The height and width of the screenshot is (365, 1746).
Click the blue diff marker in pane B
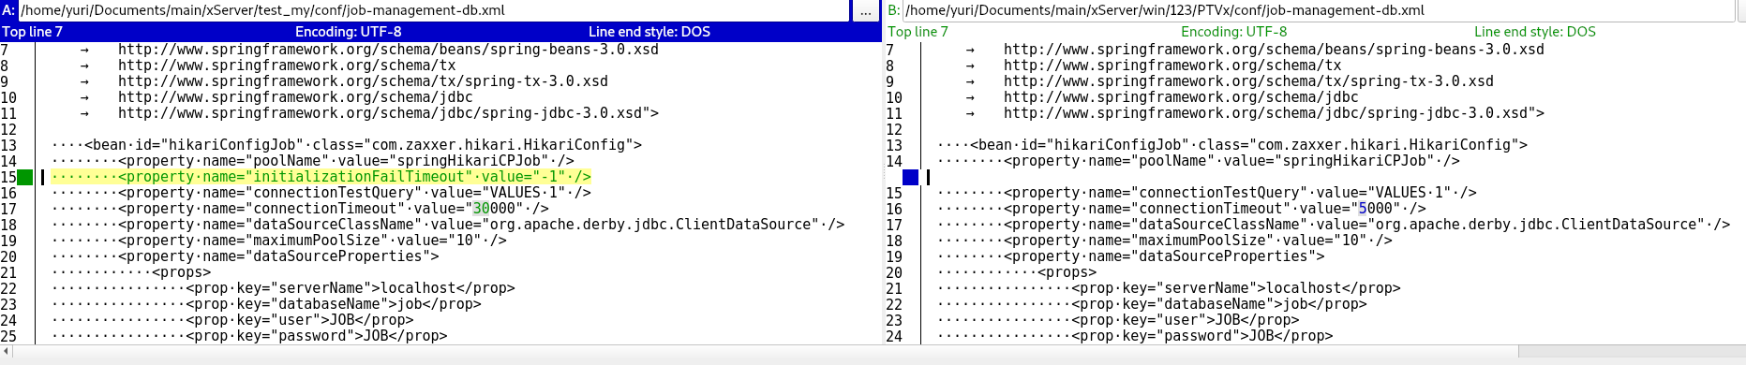pos(911,177)
